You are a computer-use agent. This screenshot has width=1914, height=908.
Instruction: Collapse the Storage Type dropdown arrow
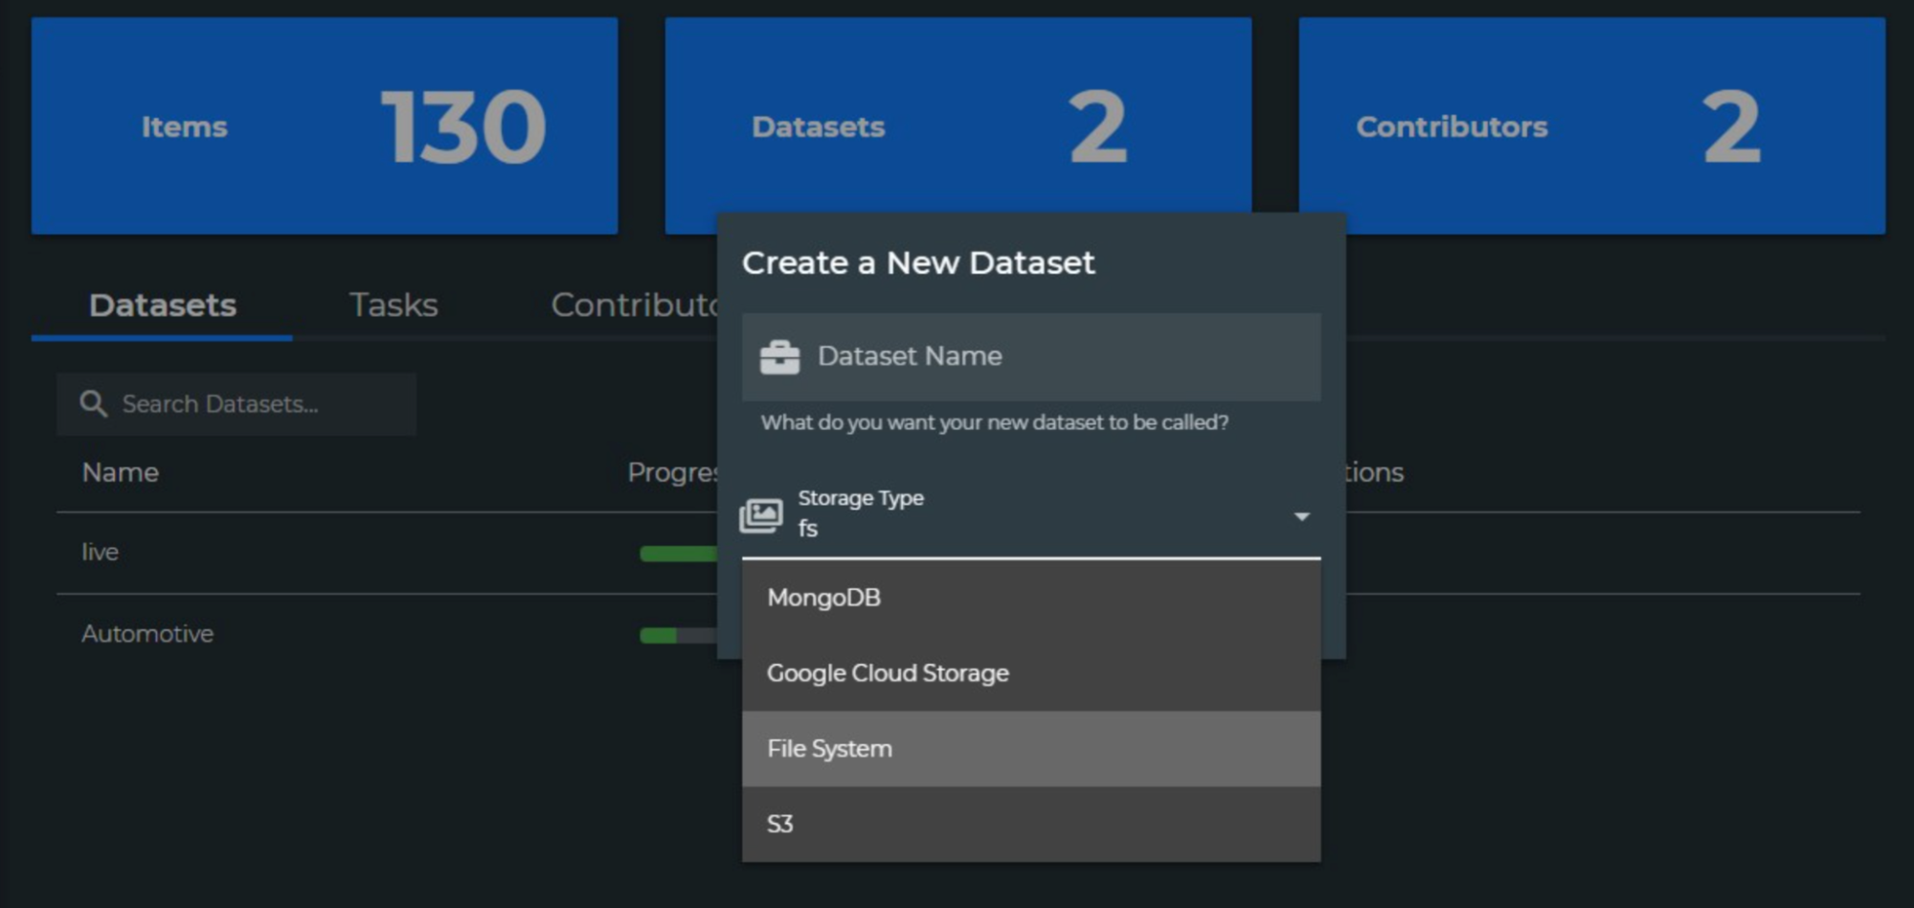tap(1301, 516)
